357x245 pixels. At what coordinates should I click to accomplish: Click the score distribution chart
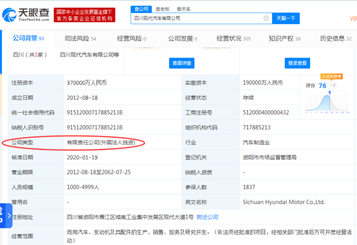(x=327, y=102)
